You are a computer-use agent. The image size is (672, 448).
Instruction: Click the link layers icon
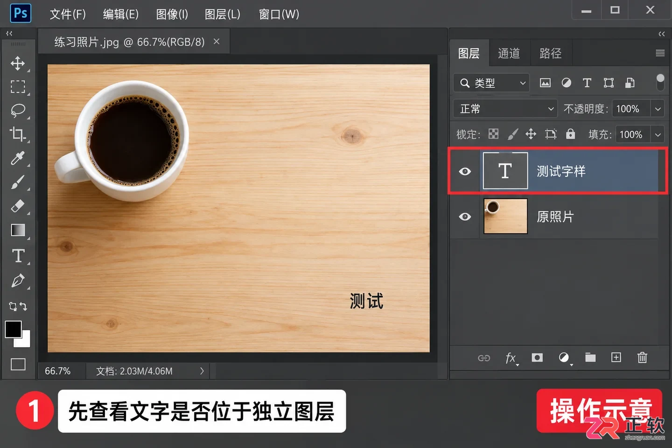484,358
